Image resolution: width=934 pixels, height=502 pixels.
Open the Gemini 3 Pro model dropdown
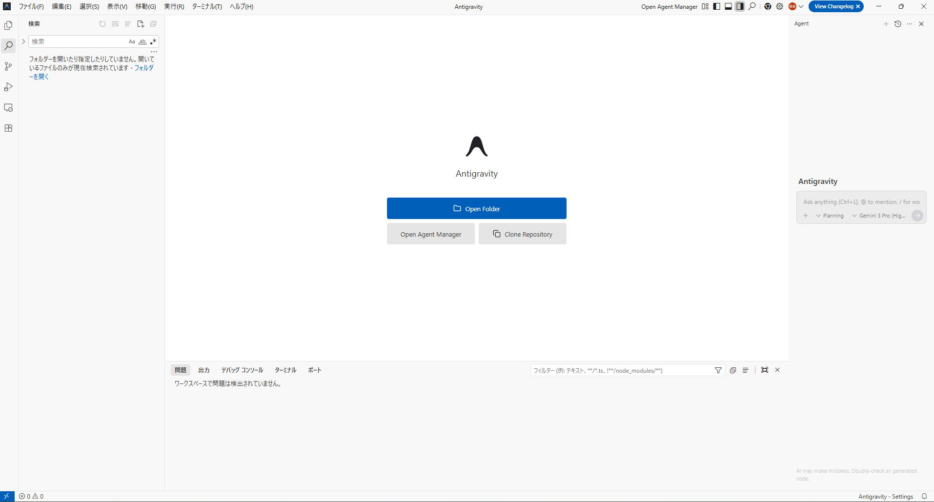click(x=878, y=216)
